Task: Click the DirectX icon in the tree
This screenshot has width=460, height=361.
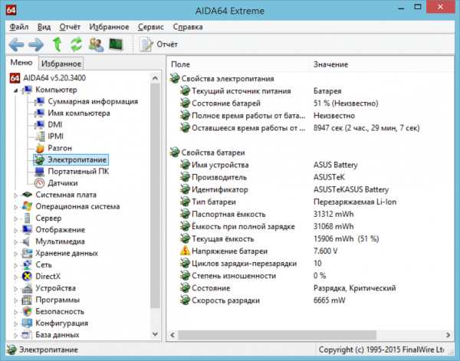Action: coord(27,276)
